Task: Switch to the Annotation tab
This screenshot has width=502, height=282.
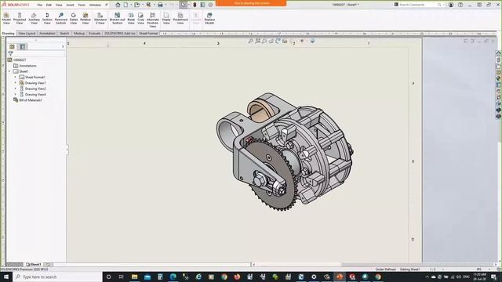Action: coord(47,33)
